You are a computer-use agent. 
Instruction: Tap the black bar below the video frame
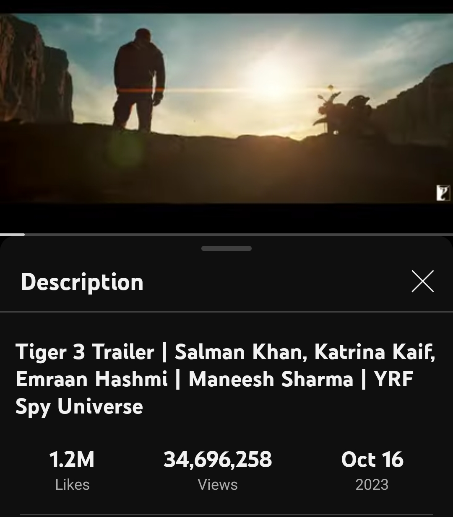[226, 218]
